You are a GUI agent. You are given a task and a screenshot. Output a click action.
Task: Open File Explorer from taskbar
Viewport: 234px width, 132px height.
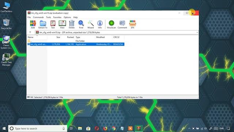(80, 128)
